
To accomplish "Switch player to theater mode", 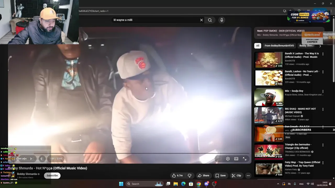I will (x=236, y=159).
